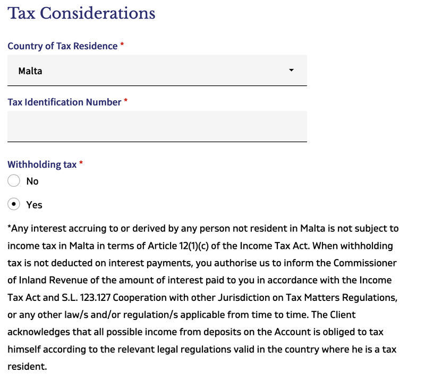Click the No option label text

click(x=32, y=181)
